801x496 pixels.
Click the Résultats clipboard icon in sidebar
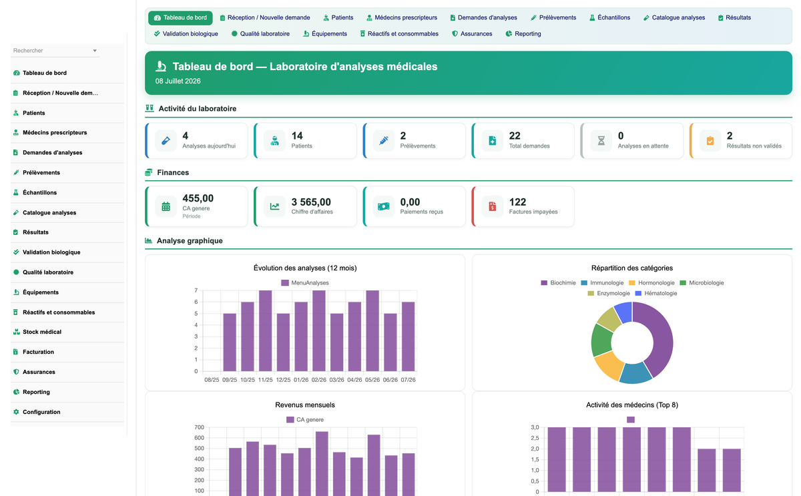[16, 232]
